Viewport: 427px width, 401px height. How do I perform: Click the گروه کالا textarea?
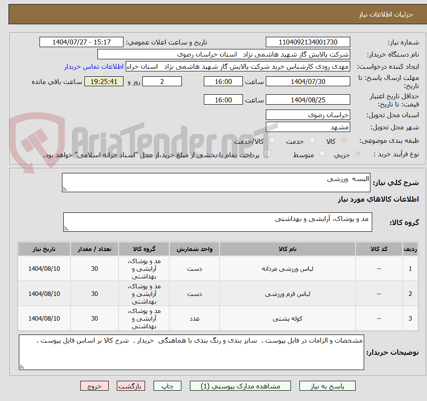[218, 222]
